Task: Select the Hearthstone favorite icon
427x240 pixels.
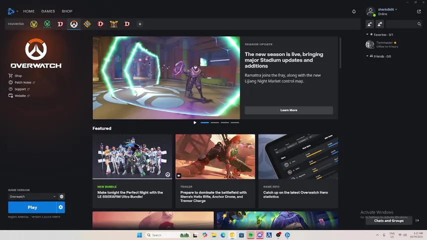Action: pos(87,24)
